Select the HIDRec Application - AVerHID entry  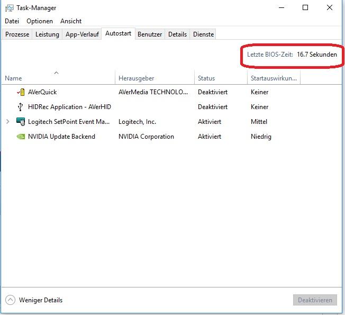coord(69,107)
